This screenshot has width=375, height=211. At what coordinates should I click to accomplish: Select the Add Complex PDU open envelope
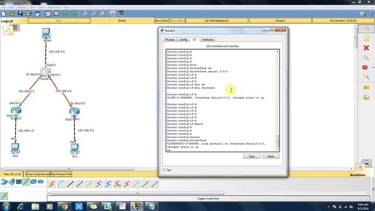click(366, 97)
